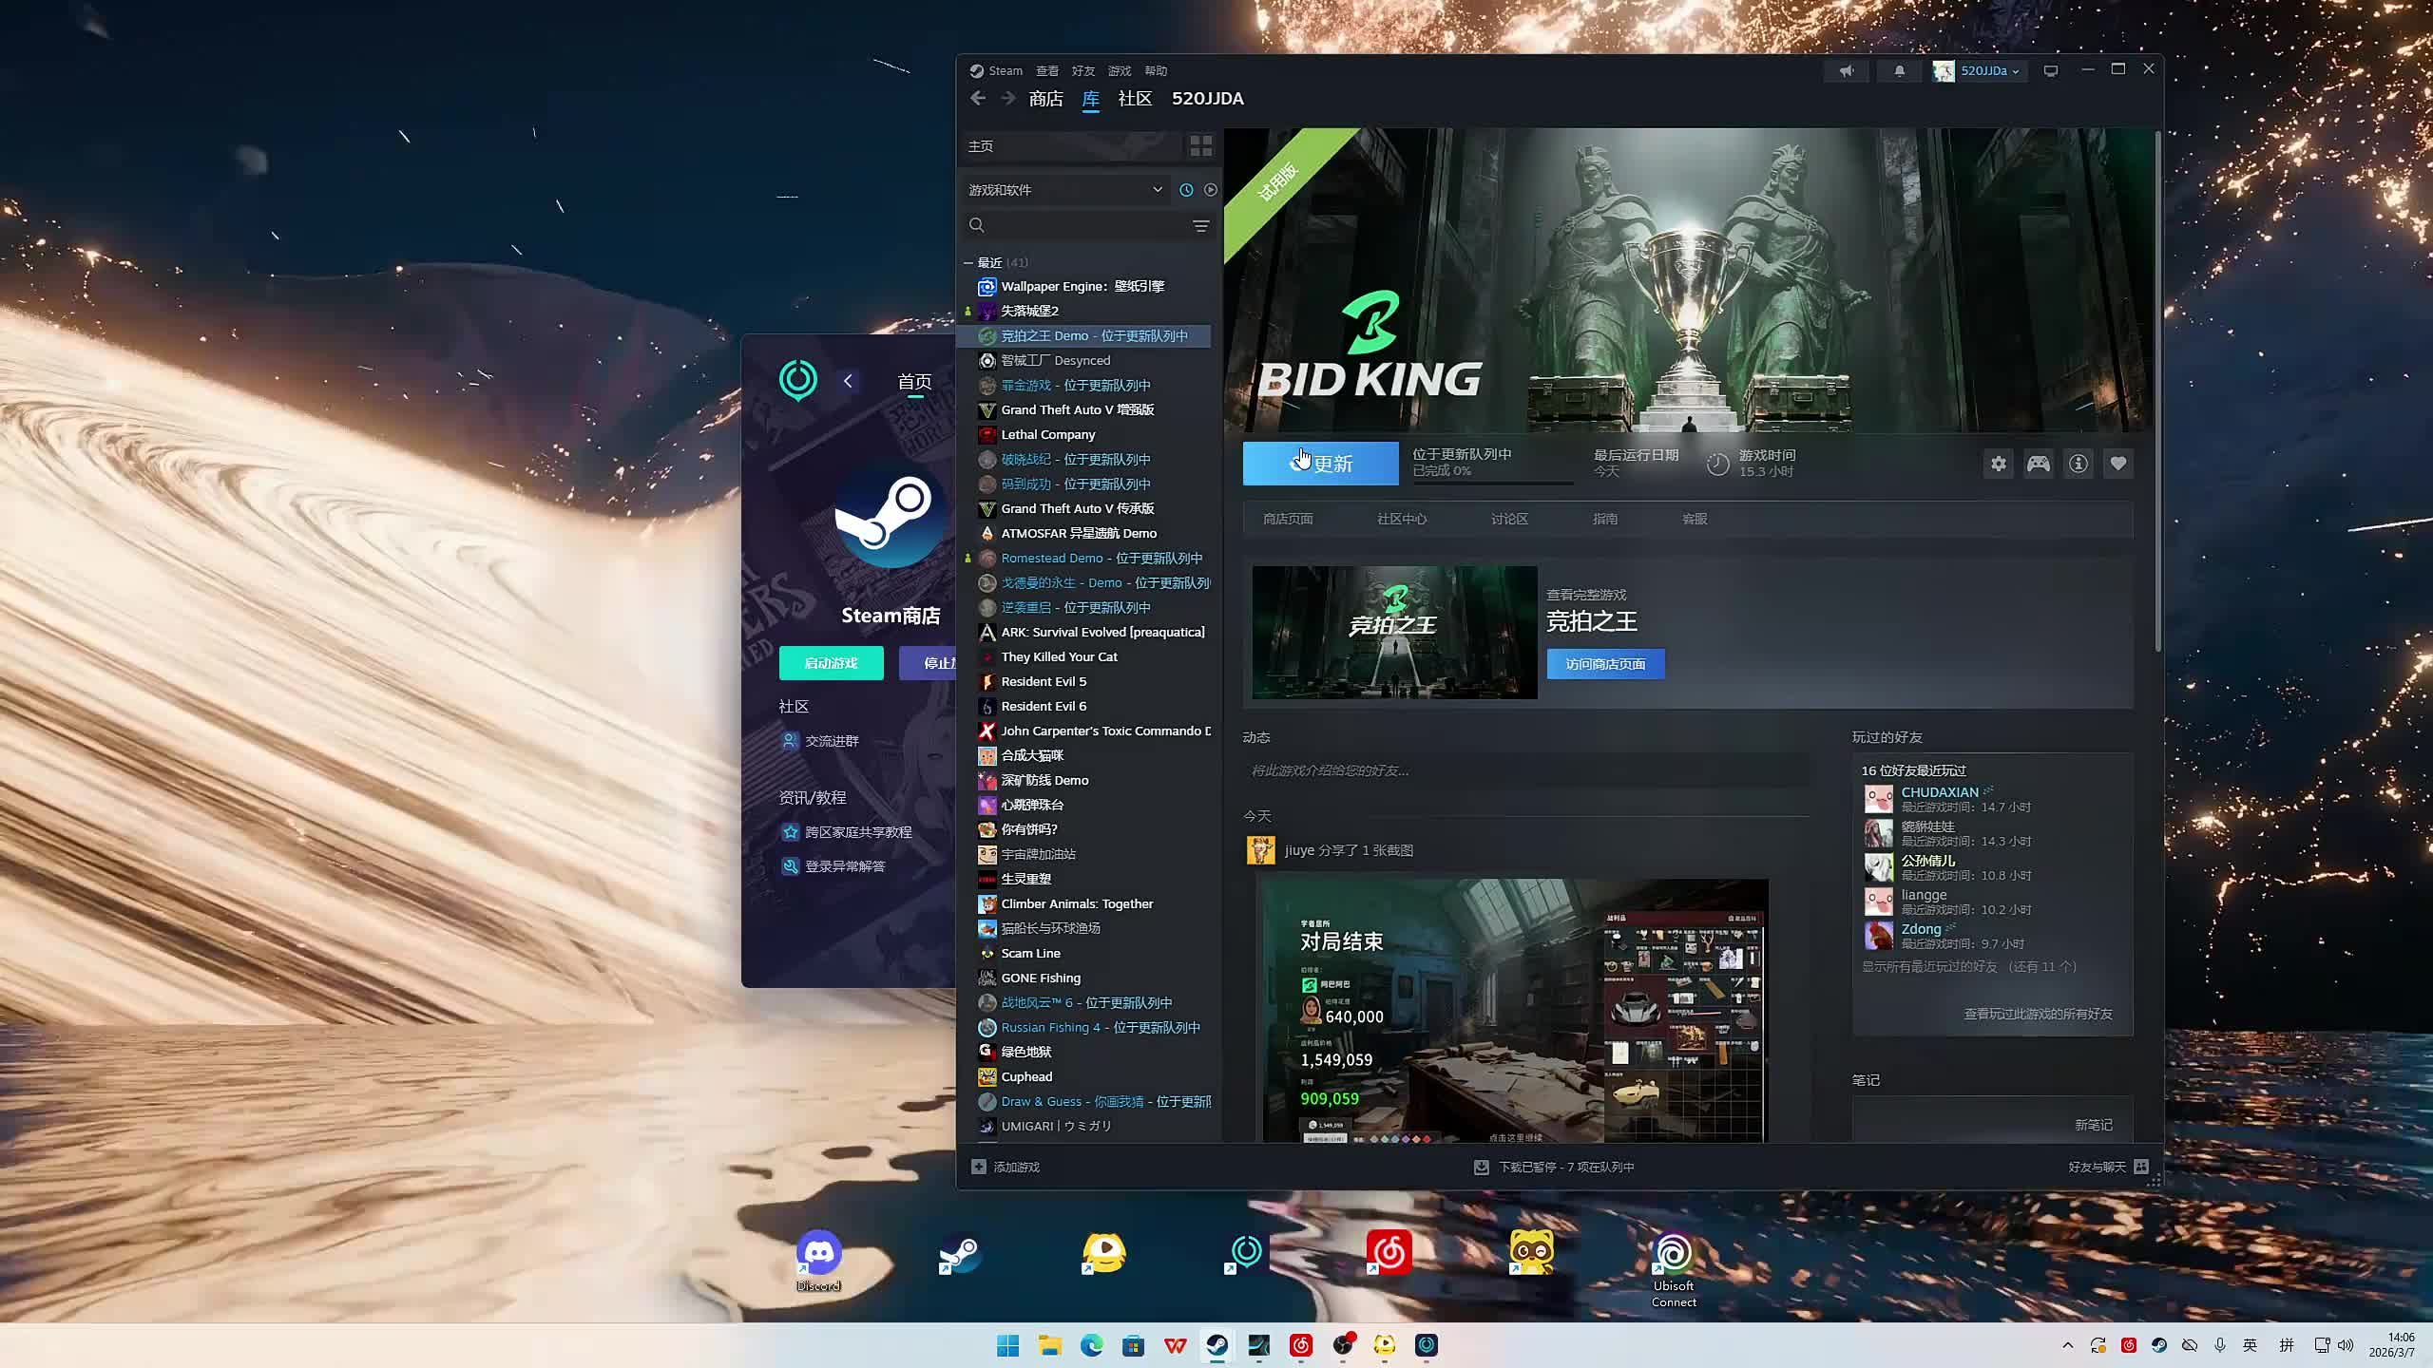
Task: Open the game settings gear icon
Action: pos(1999,464)
